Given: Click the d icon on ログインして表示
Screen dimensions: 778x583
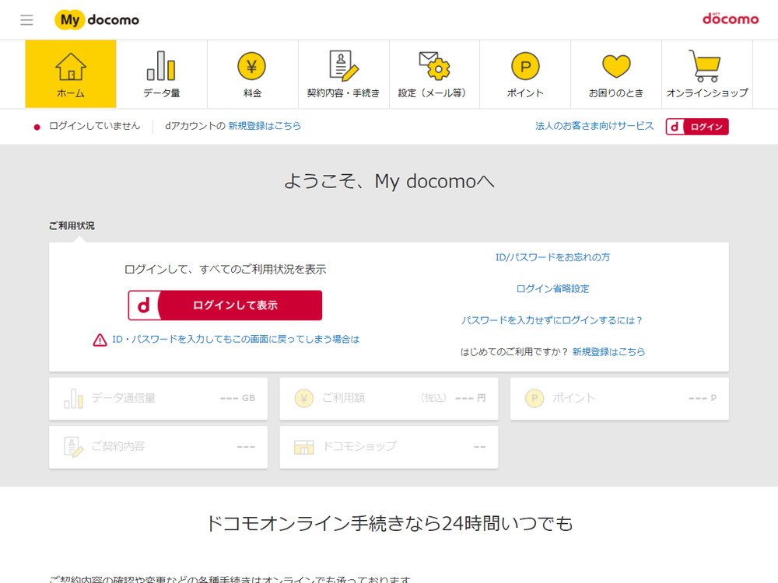Looking at the screenshot, I should 143,305.
